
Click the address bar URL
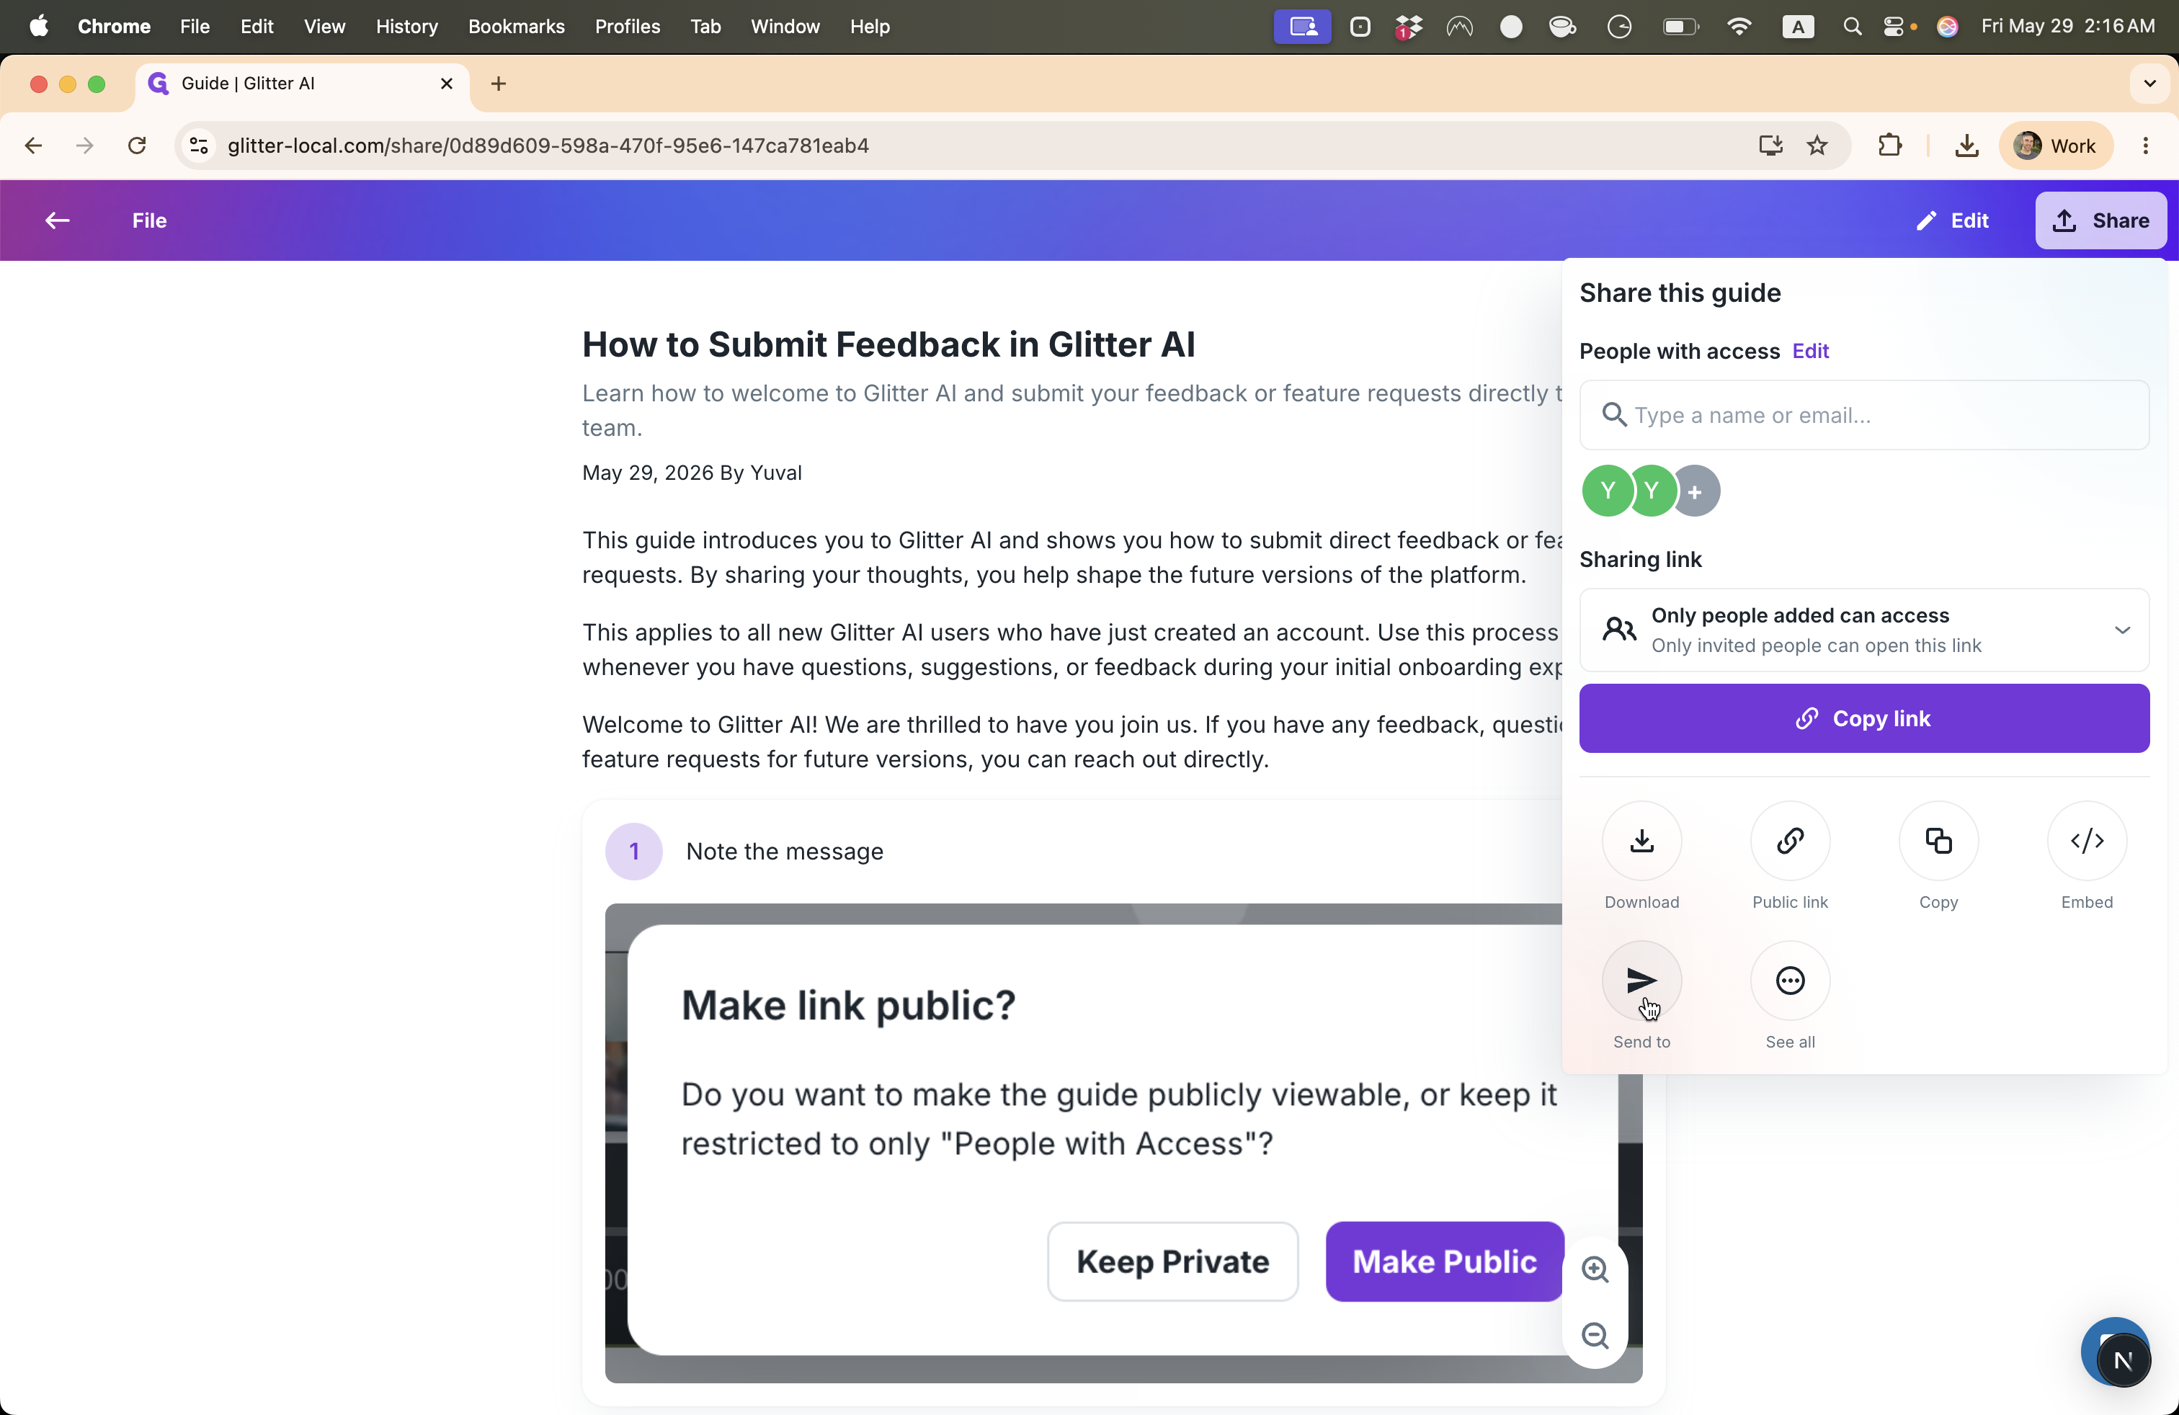548,146
